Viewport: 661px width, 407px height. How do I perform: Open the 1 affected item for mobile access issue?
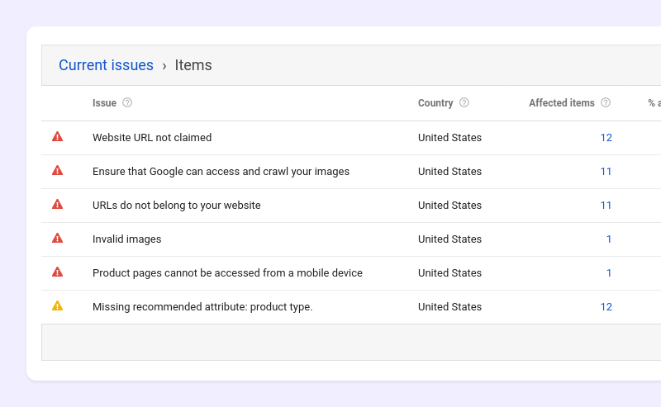[x=609, y=273]
